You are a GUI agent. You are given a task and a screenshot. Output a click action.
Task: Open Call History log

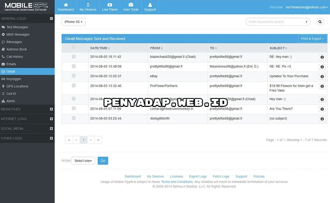click(15, 57)
